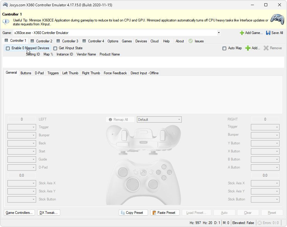The height and width of the screenshot is (227, 287).
Task: Expand the X Button dropdown
Action: [265, 152]
